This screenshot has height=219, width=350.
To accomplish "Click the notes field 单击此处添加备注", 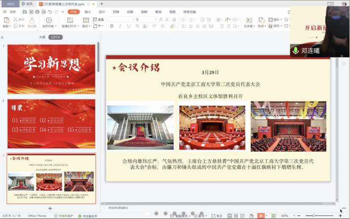I will (x=119, y=208).
